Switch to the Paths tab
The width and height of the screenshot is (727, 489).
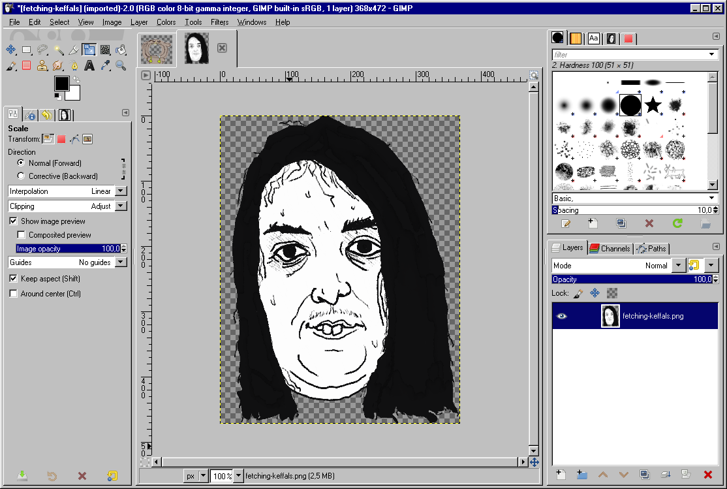(x=651, y=248)
